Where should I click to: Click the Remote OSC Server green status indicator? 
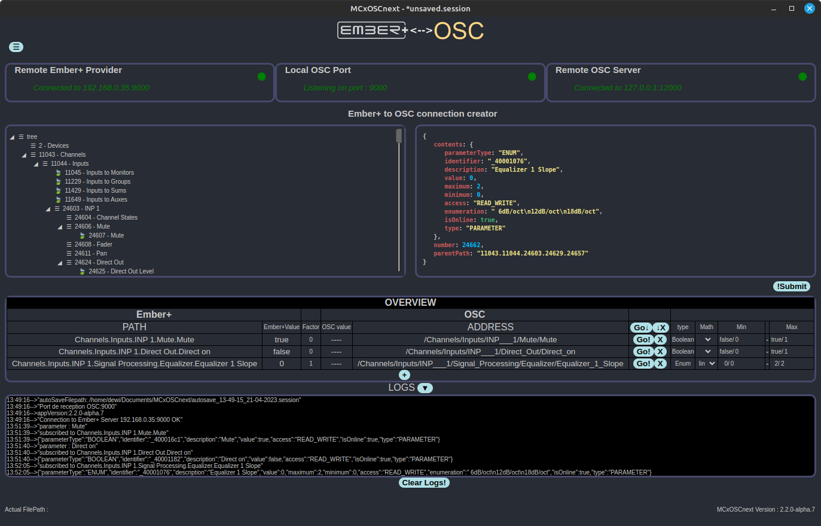(x=802, y=77)
